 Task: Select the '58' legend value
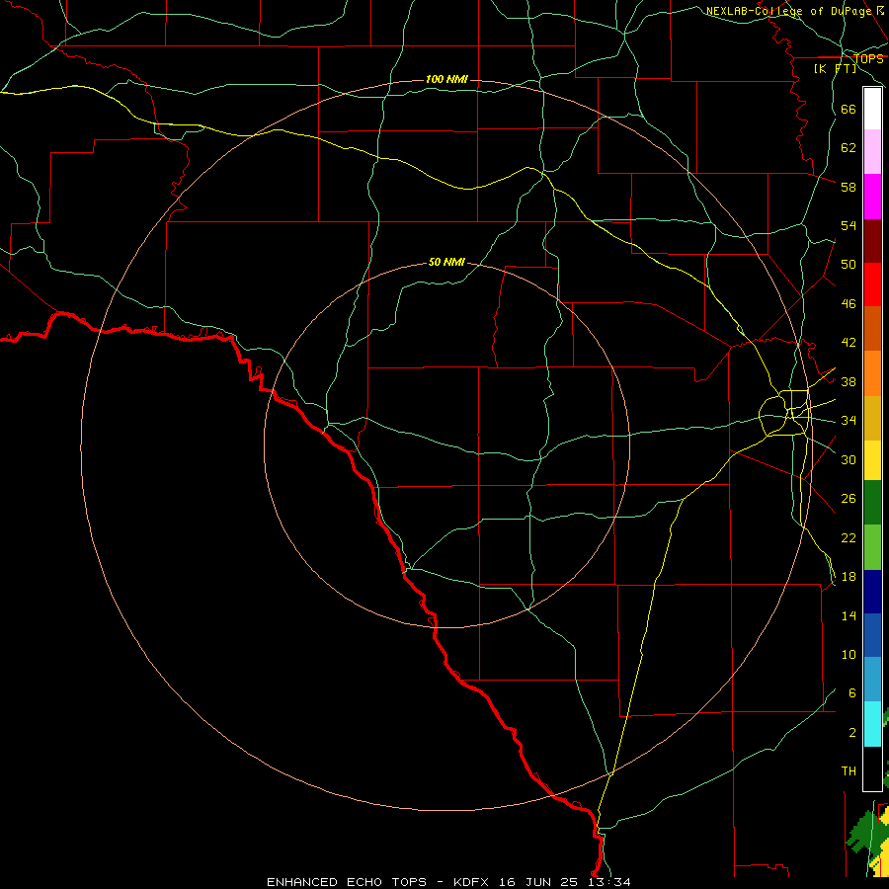click(849, 187)
